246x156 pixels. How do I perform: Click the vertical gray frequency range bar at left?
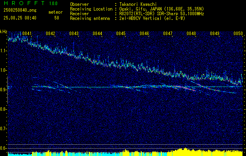coord(7,90)
